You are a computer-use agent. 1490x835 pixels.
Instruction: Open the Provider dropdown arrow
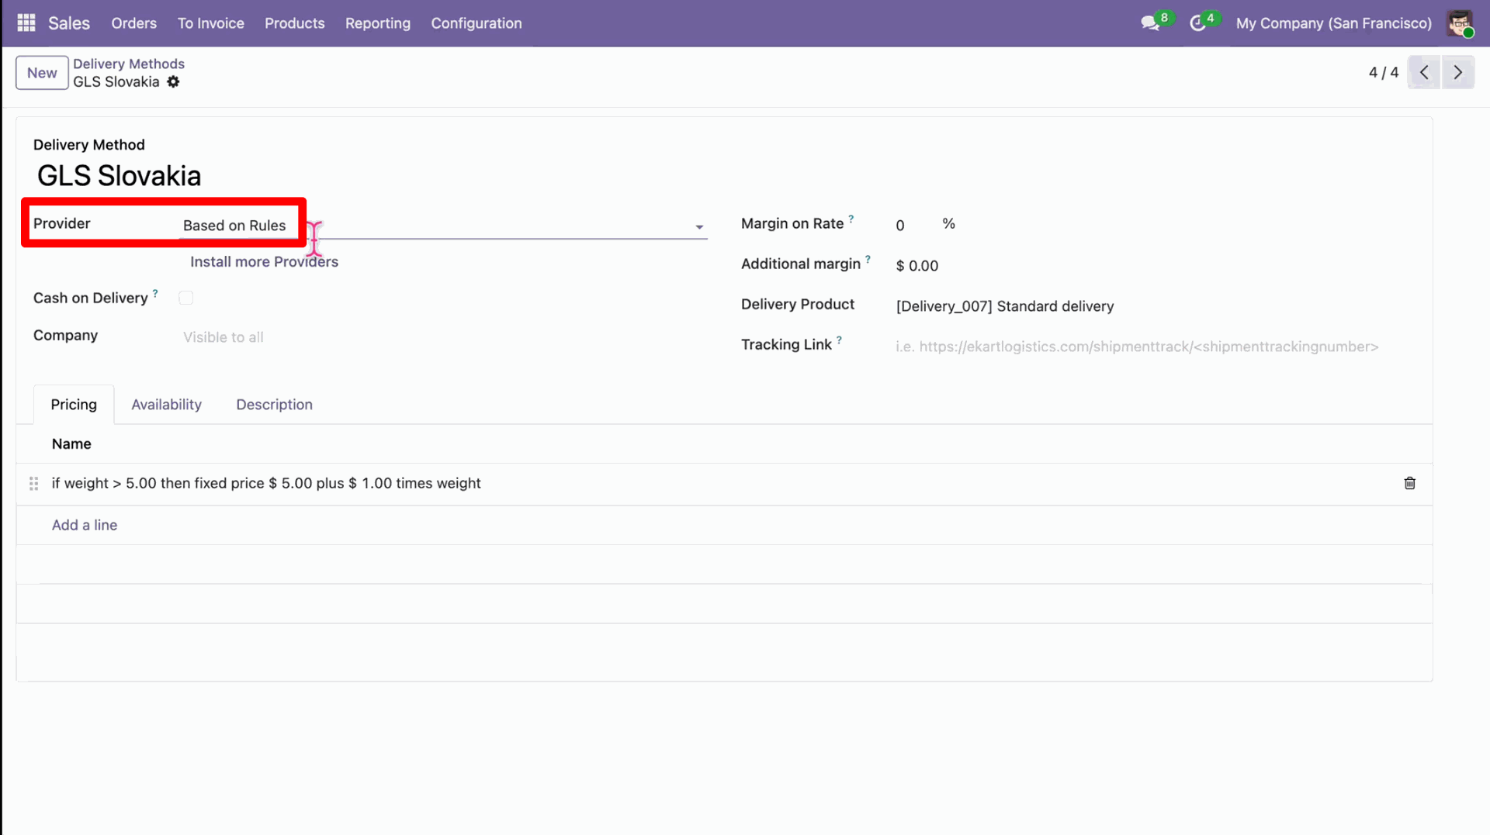699,227
